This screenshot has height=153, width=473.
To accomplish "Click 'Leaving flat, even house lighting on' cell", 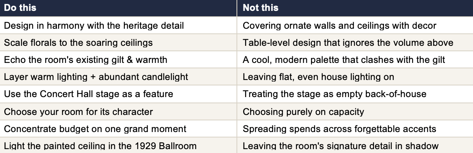I will 355,77.
